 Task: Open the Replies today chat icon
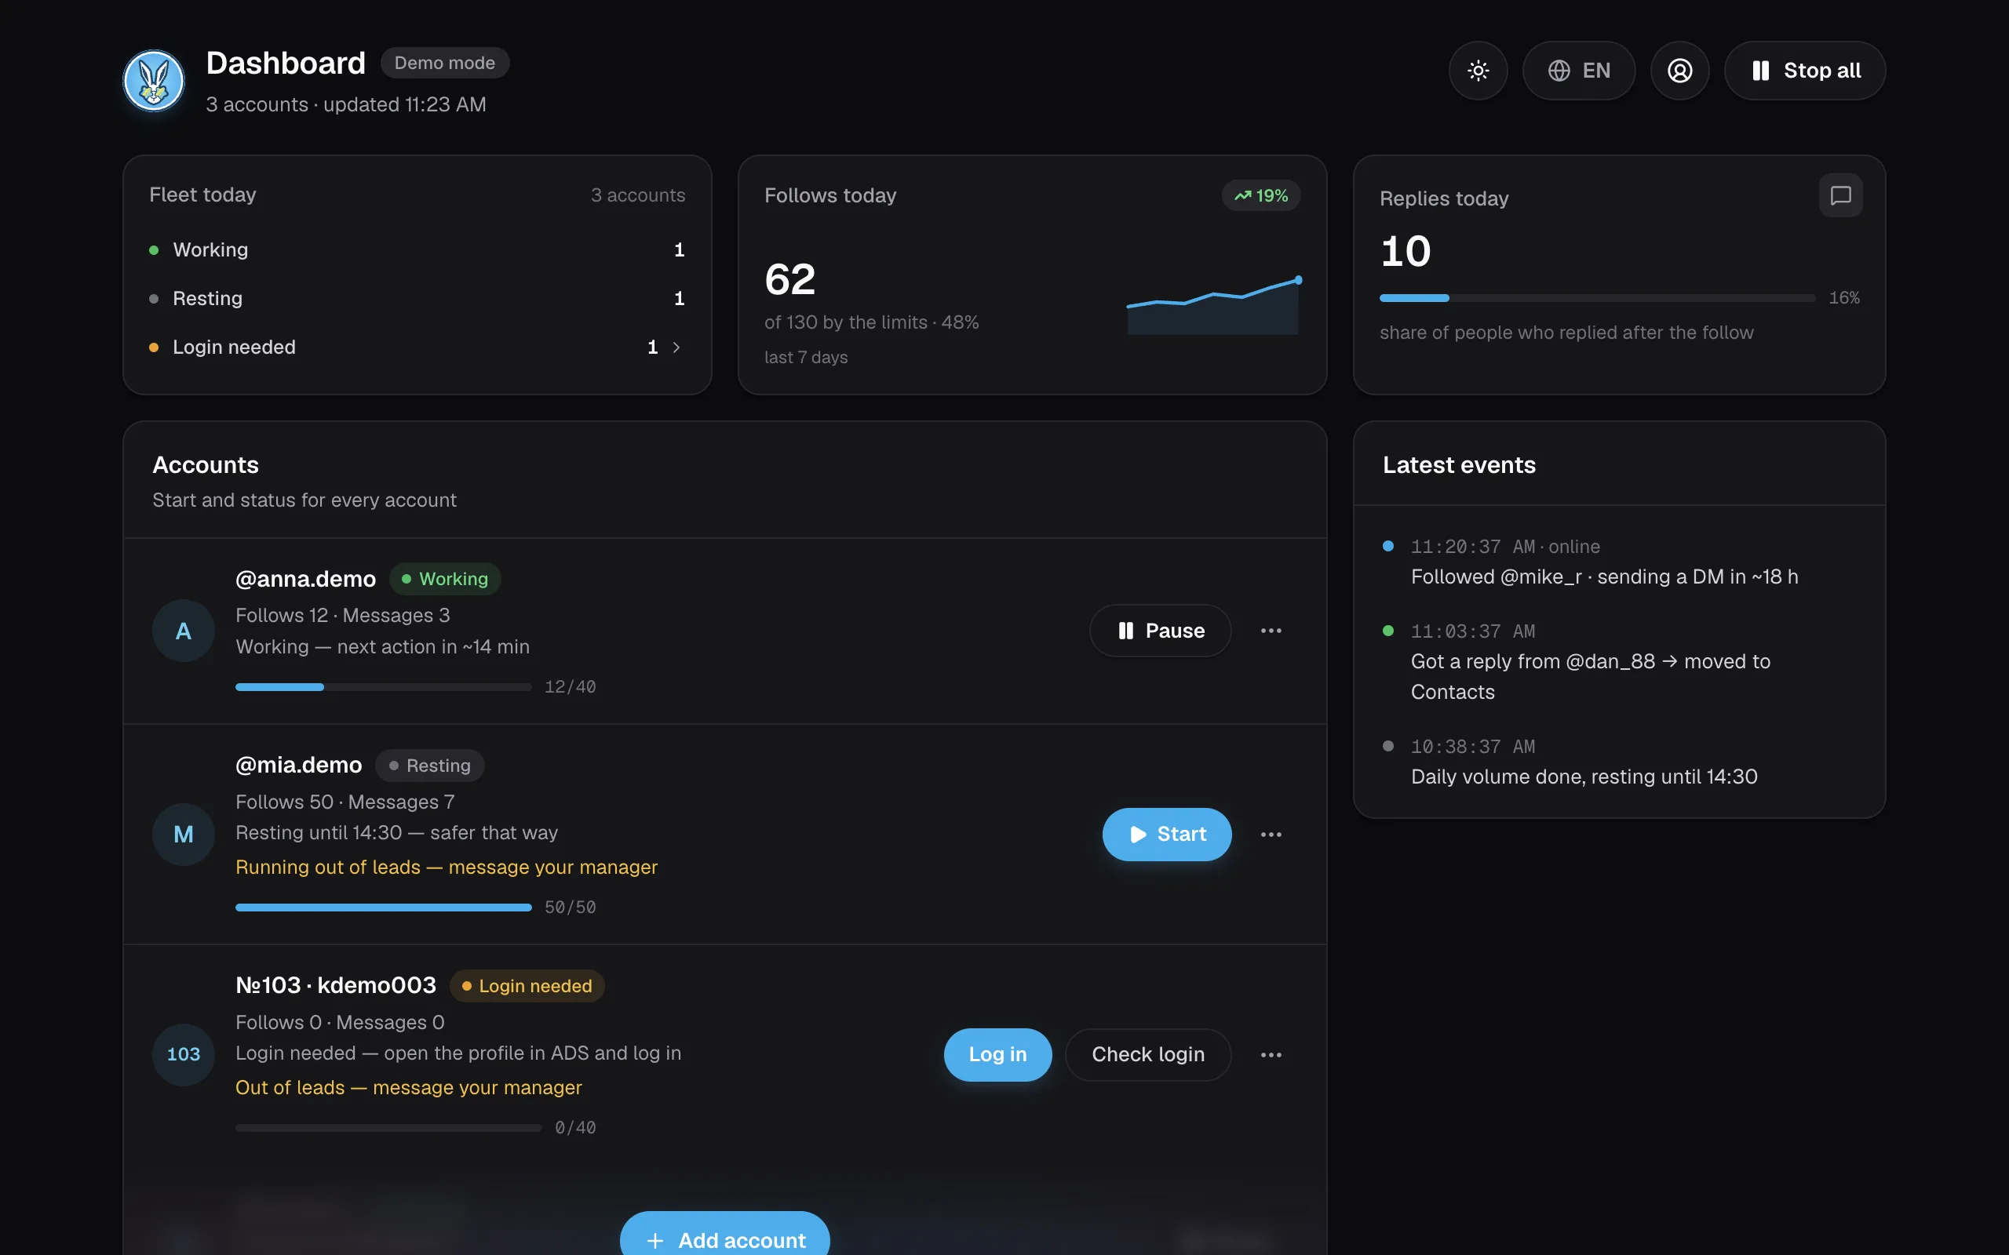1840,196
